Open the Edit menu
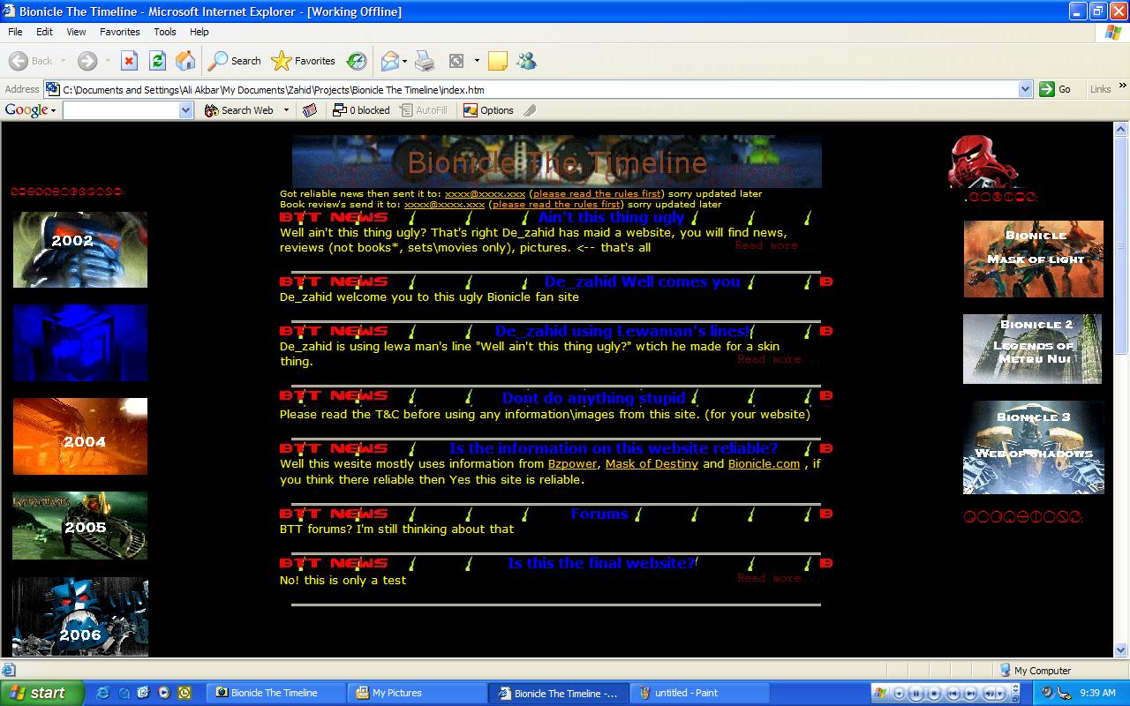This screenshot has height=706, width=1130. [x=44, y=32]
